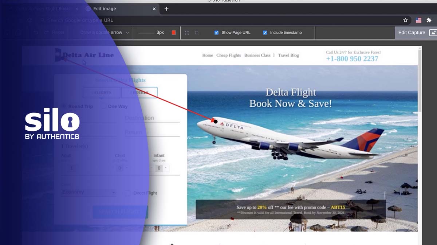The image size is (437, 245).
Task: Close the Edit image tab
Action: pos(154,9)
